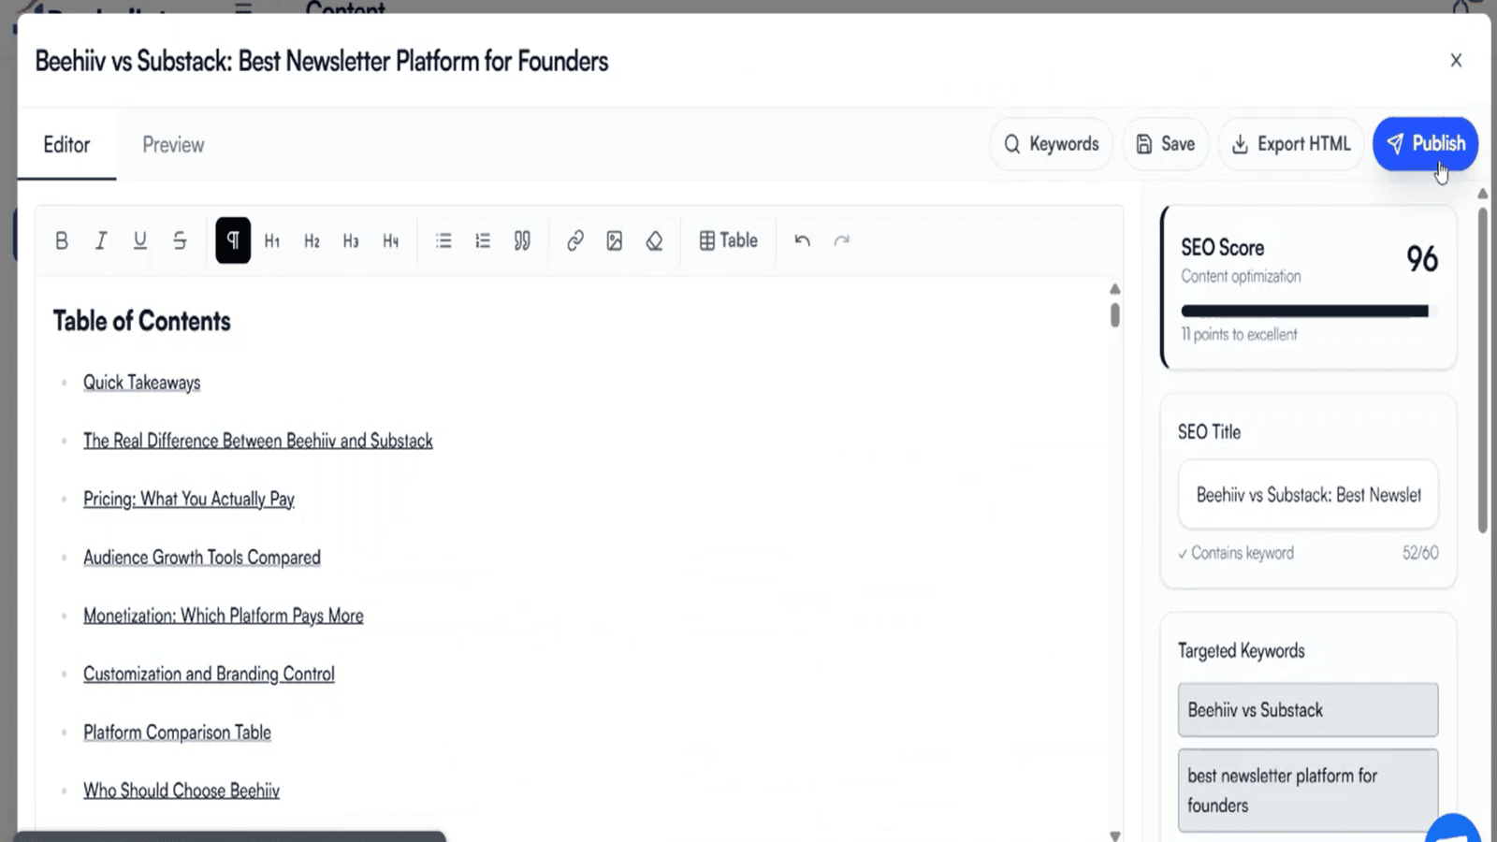Insert a bulleted list
This screenshot has width=1497, height=842.
point(443,240)
